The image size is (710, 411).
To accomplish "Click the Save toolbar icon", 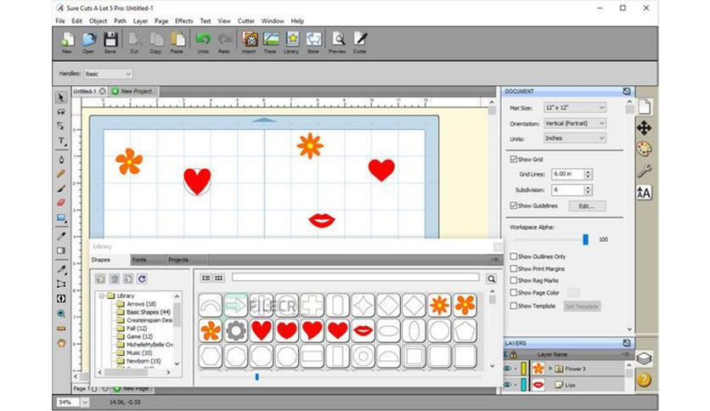I will pyautogui.click(x=110, y=42).
